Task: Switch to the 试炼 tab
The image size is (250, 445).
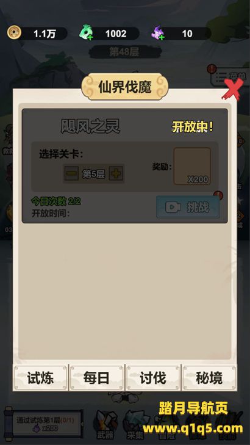Action: (x=40, y=378)
